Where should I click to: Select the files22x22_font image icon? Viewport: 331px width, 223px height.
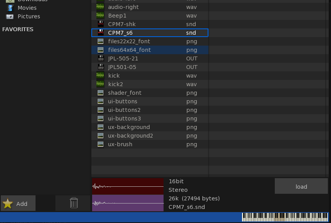[x=100, y=41]
